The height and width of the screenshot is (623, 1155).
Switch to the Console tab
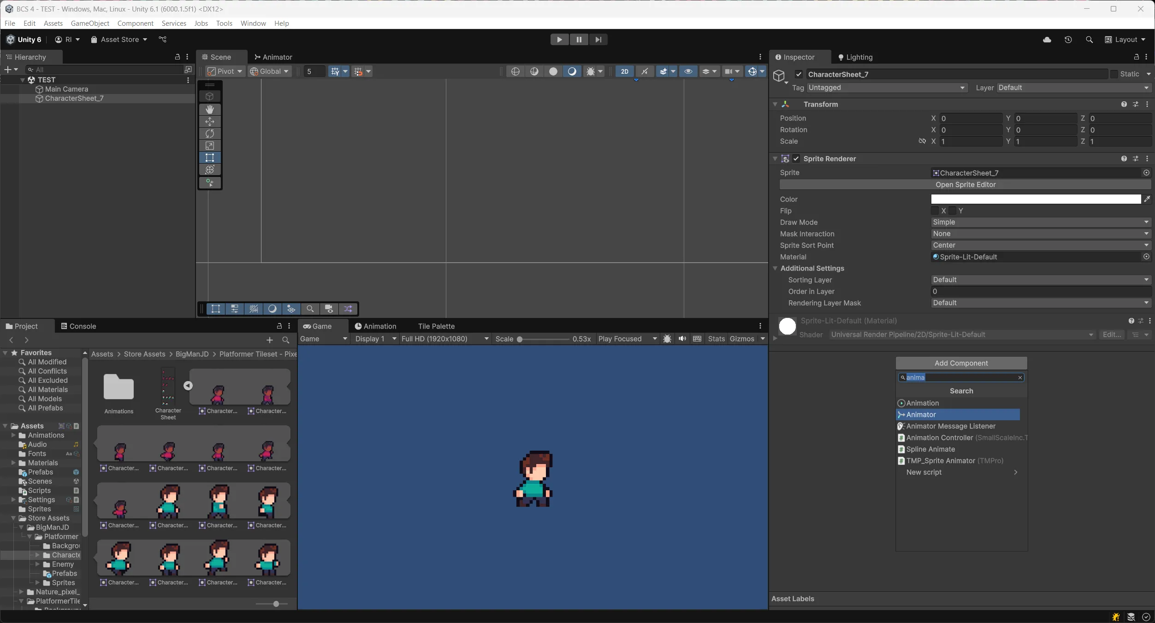(78, 326)
